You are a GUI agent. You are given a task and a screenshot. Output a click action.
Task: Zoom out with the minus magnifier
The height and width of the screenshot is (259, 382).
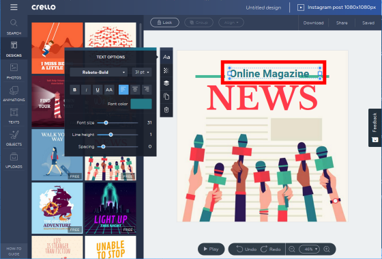(292, 249)
